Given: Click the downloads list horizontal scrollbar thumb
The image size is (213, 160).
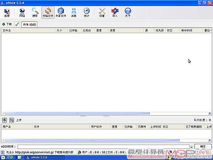Looking at the screenshot, I should pos(77,113).
